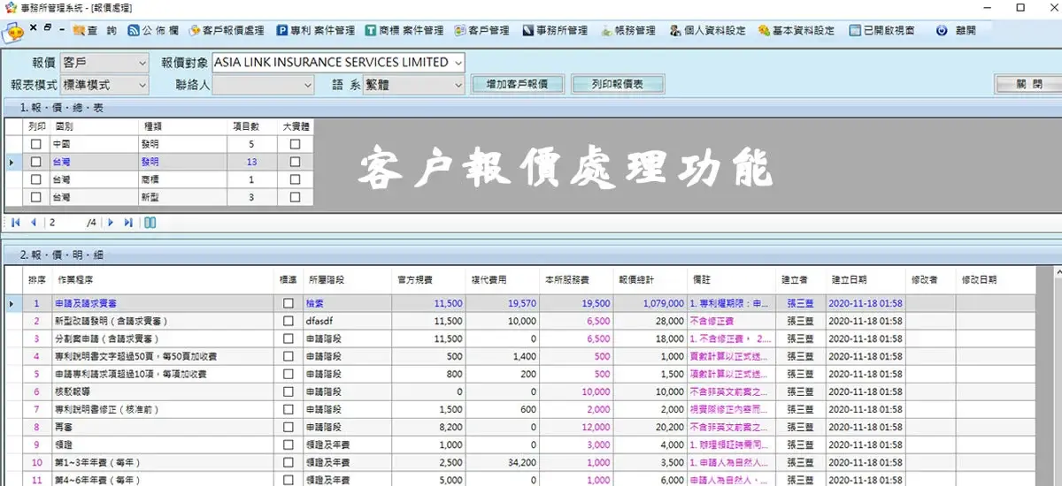Open the 基本資料設定 menu
The image size is (1062, 486).
point(796,30)
